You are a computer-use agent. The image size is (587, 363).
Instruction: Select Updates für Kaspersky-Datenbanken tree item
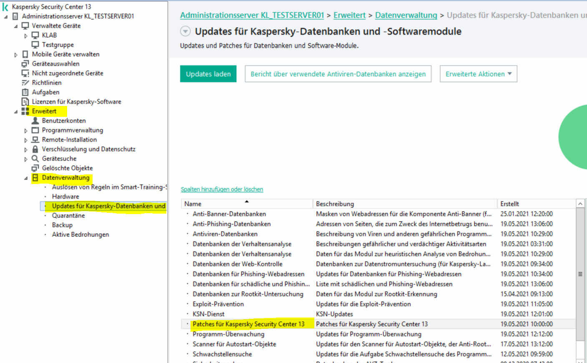(x=109, y=206)
